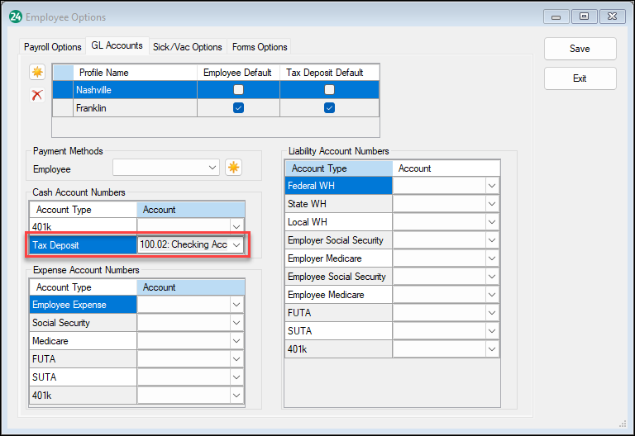Click the Save button
Screen dimensions: 635x436
point(580,49)
